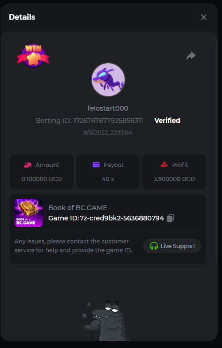Screen dimensions: 222x348
Task: Click the share arrow icon
Action: pyautogui.click(x=191, y=56)
